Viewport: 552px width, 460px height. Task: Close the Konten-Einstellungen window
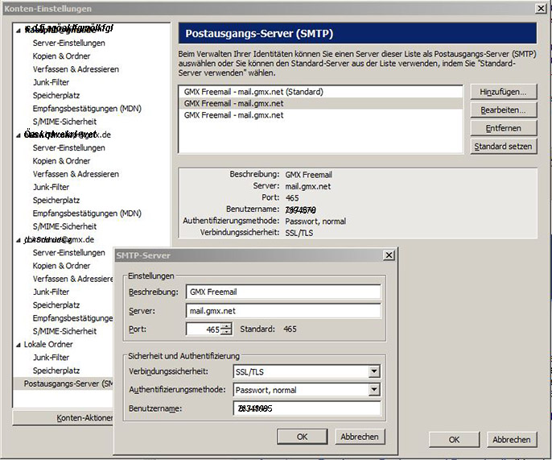540,7
